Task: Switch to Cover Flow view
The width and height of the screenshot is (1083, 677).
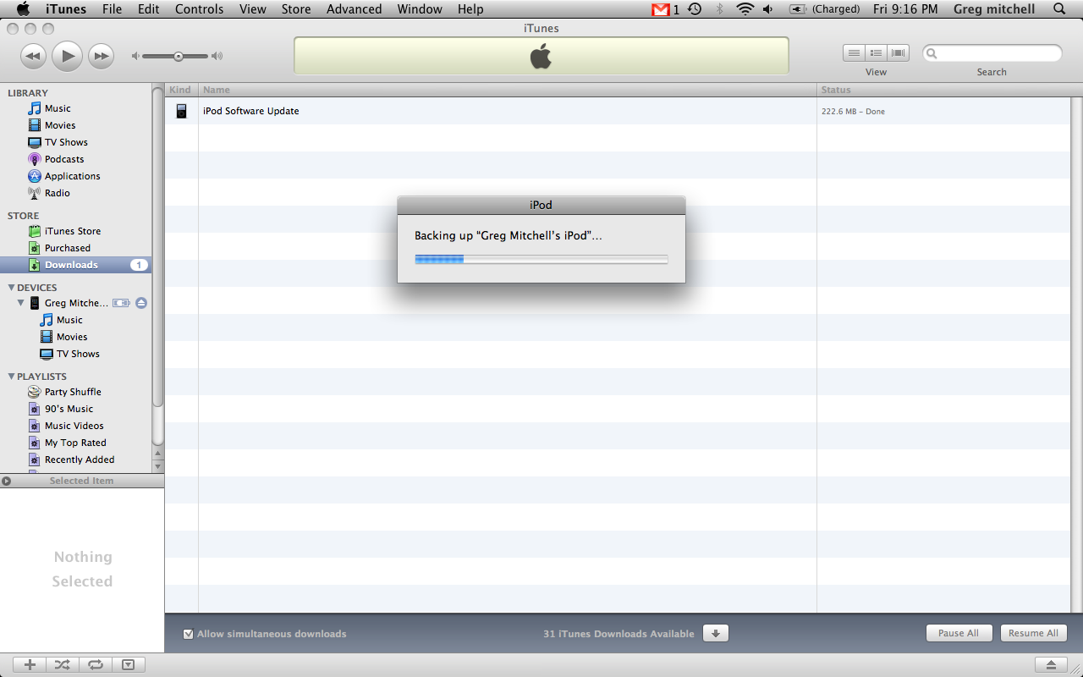Action: click(x=898, y=52)
